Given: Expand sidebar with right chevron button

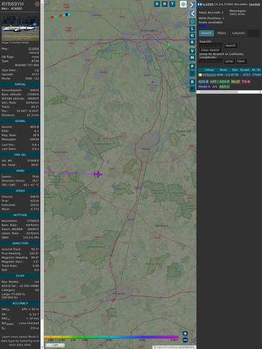Looking at the screenshot, I should [x=192, y=4].
